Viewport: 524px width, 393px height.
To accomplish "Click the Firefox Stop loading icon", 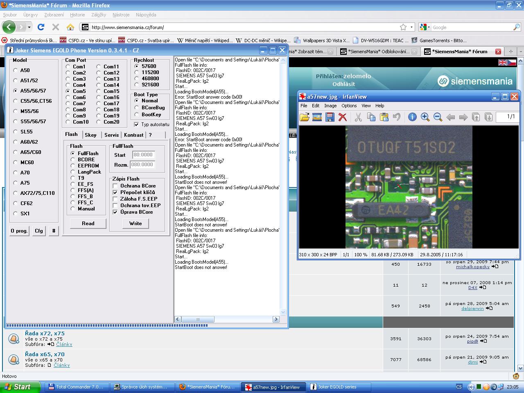I will (56, 27).
